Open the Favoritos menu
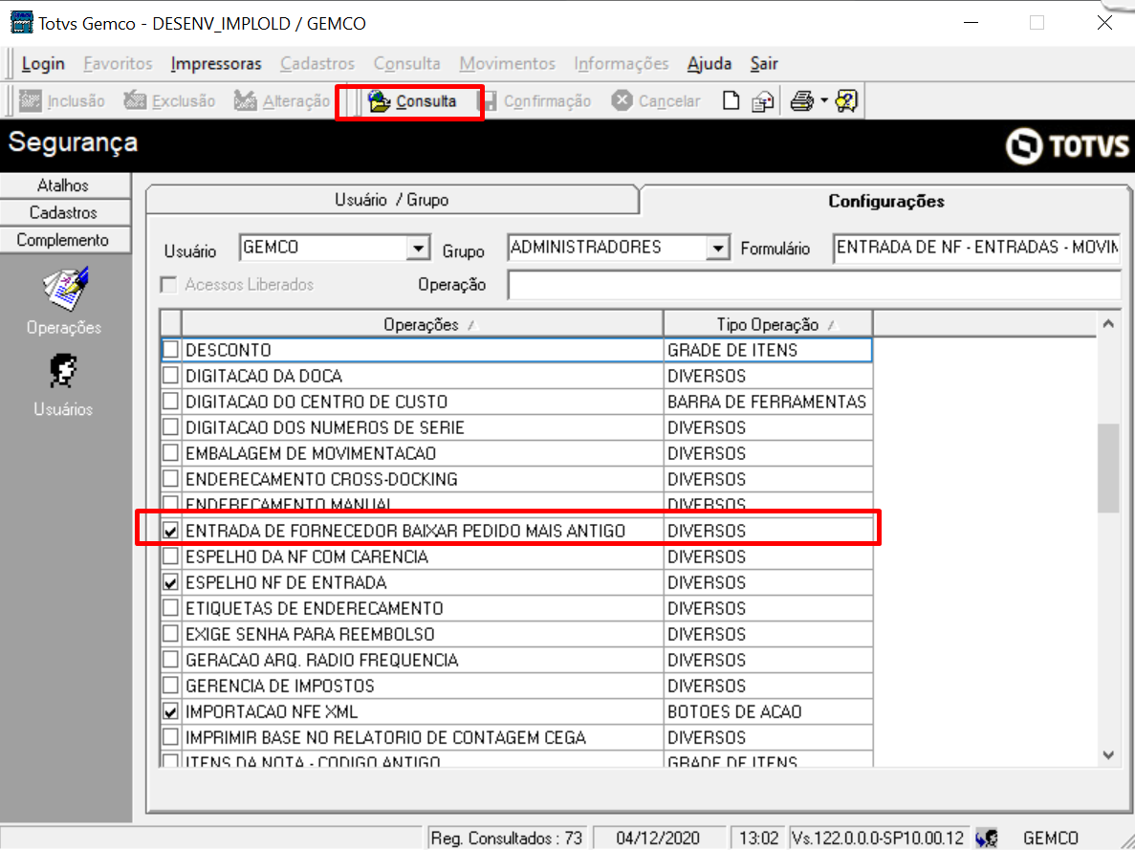 point(118,64)
